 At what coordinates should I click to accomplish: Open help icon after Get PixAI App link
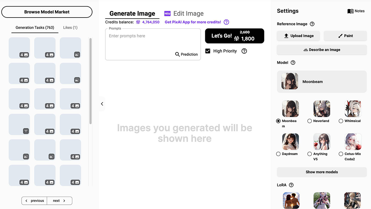click(x=226, y=22)
